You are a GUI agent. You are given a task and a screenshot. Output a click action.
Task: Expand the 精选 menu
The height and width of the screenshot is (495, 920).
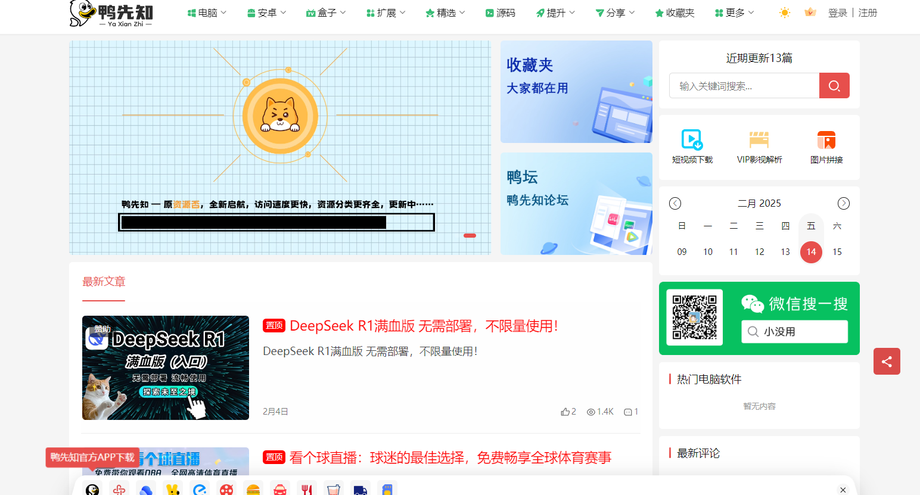[445, 13]
